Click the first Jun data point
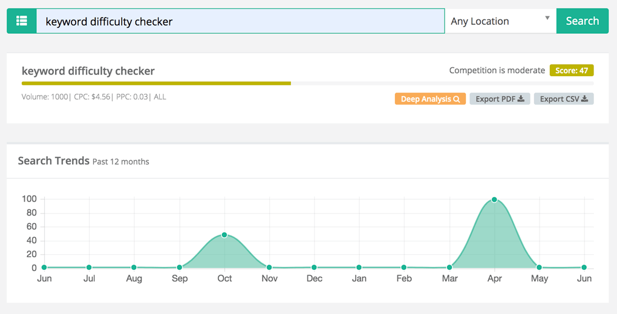Viewport: 617px width, 314px height. (44, 267)
